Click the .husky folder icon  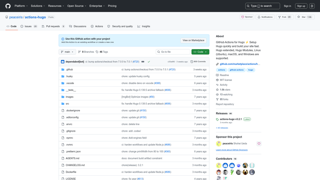[63, 76]
